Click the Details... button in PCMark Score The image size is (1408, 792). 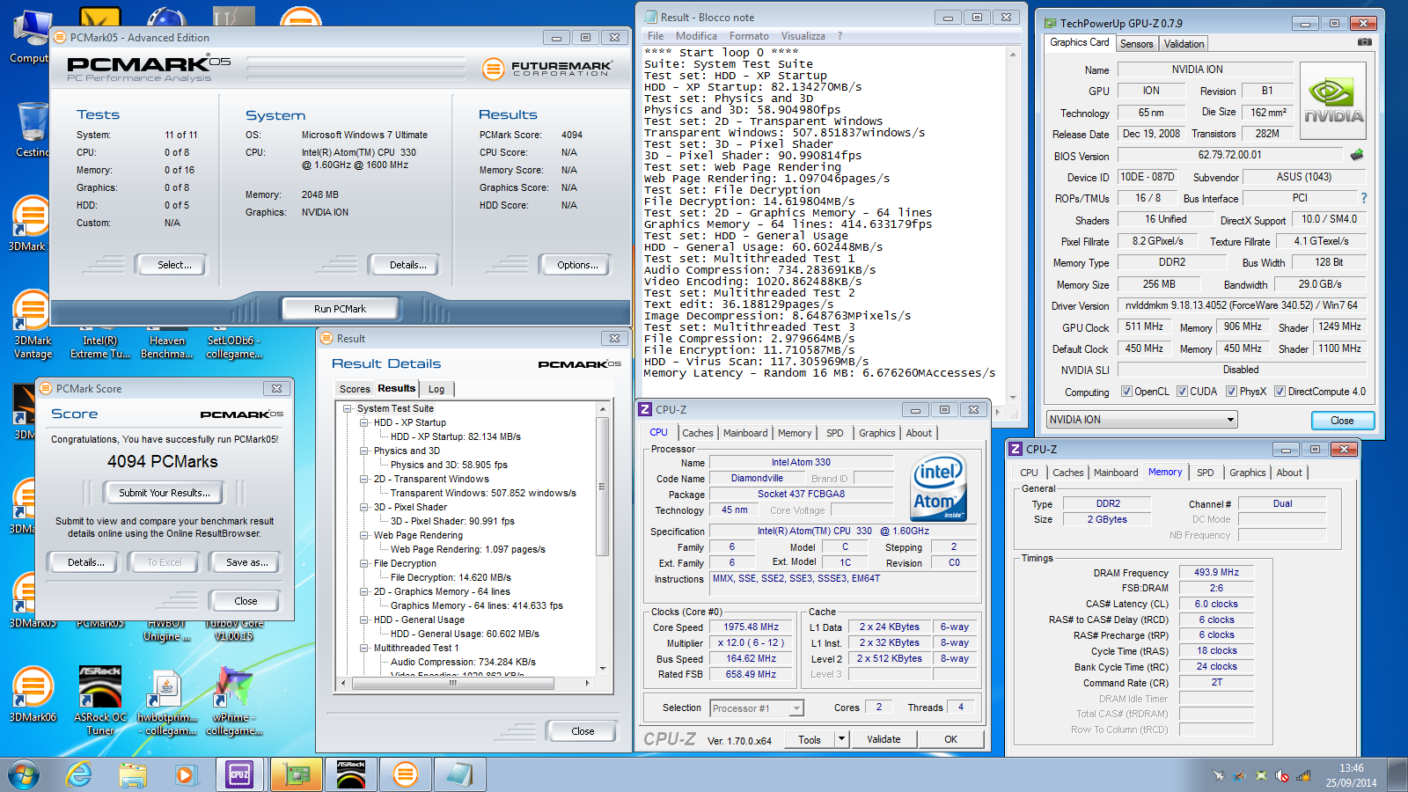(x=86, y=562)
